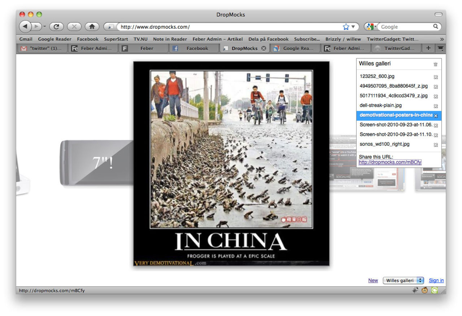Open the Willes galleri dropdown selector
This screenshot has height=316, width=462.
click(403, 280)
